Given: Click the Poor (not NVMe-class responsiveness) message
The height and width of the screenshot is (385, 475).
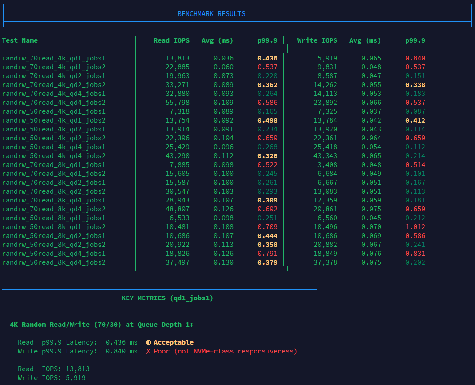Looking at the screenshot, I should [x=226, y=351].
